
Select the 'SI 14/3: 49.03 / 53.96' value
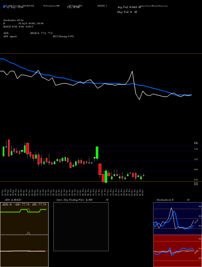tap(31, 23)
